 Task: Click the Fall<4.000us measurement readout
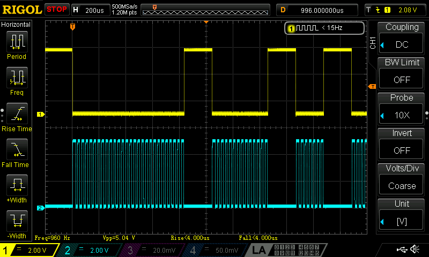258,238
